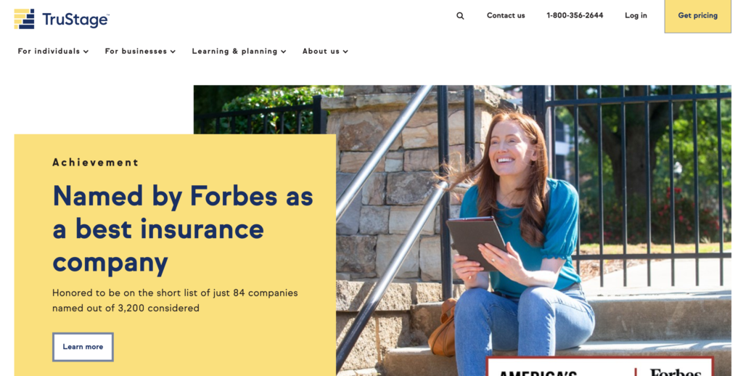Click the Learn more button
The width and height of the screenshot is (743, 376).
pos(83,347)
